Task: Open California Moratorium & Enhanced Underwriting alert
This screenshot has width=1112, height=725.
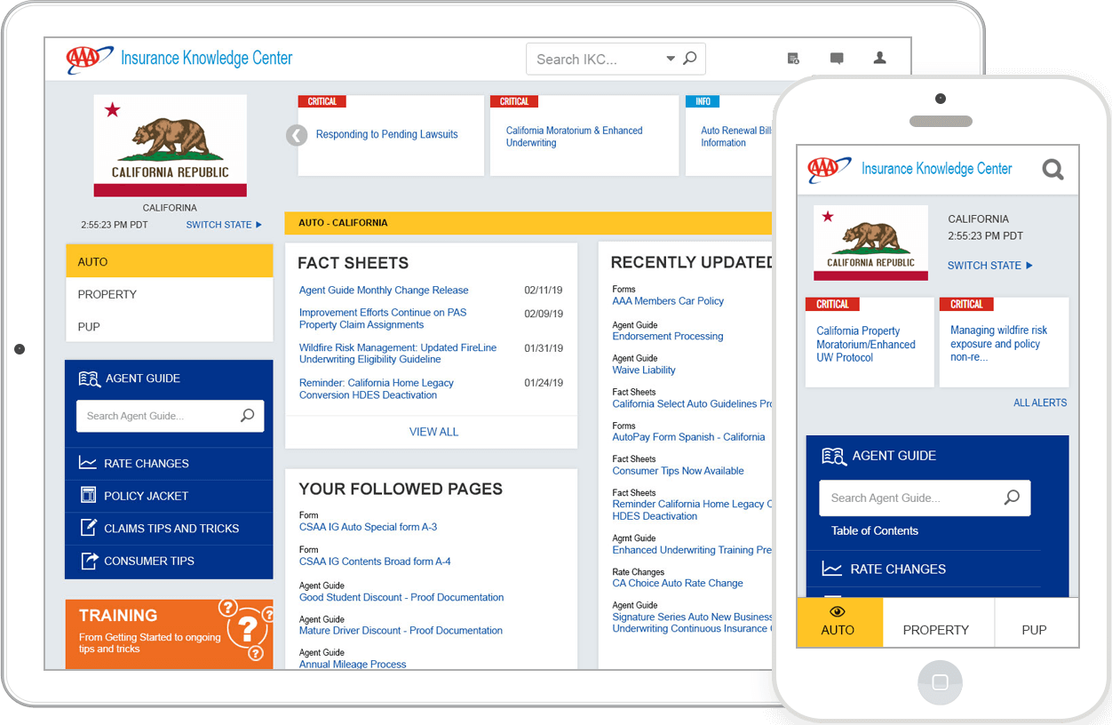Action: click(574, 137)
